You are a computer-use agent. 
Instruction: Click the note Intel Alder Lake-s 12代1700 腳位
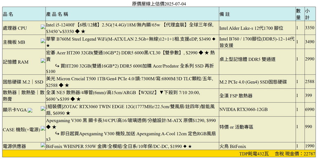tap(251, 28)
